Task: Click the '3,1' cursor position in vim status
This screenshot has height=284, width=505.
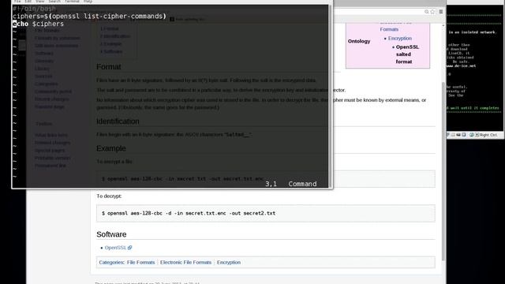Action: pyautogui.click(x=271, y=184)
